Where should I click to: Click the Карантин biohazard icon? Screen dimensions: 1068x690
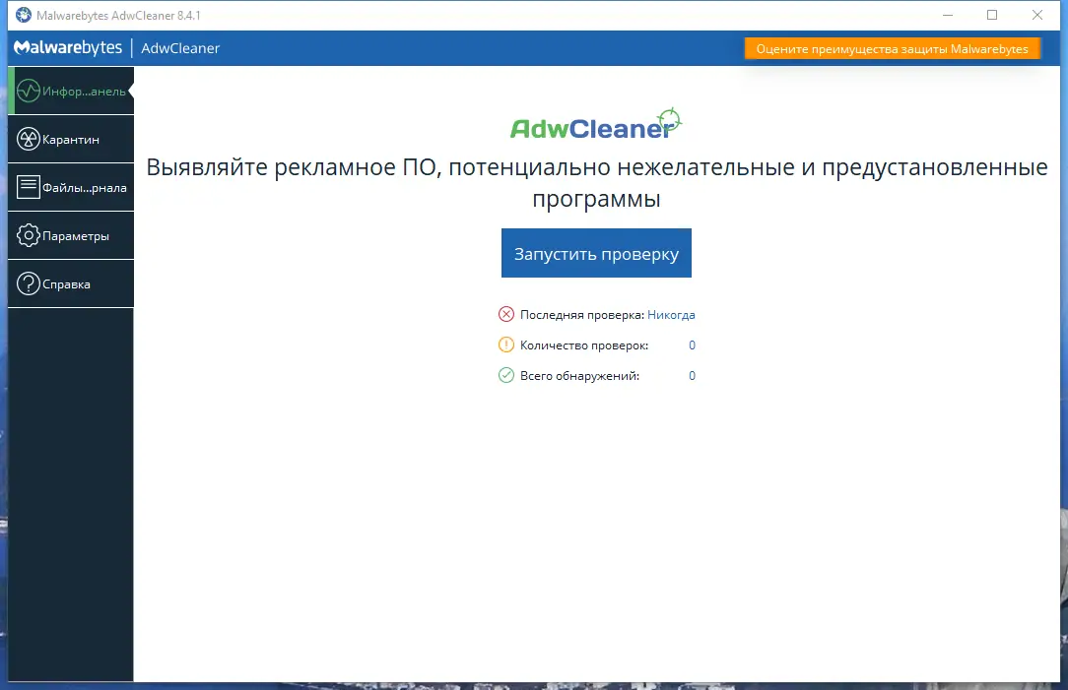click(28, 139)
